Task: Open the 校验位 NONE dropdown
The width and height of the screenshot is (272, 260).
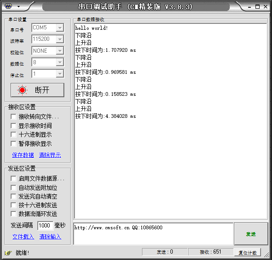Action: click(x=60, y=51)
